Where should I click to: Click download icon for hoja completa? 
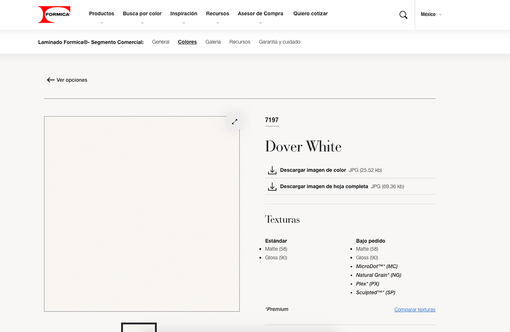coord(272,186)
